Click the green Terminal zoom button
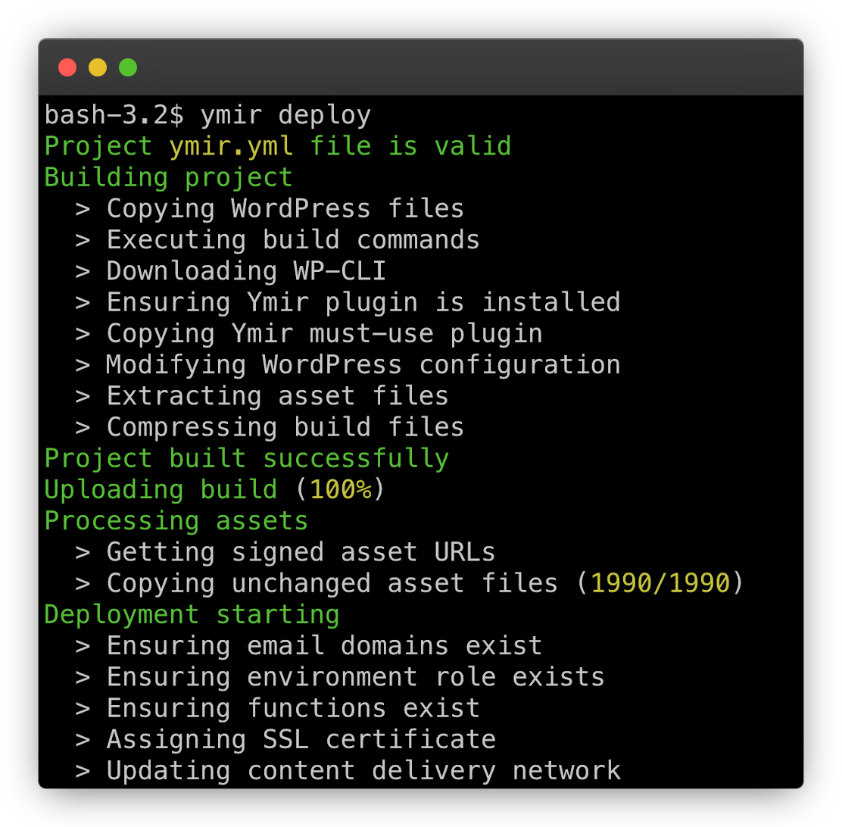The height and width of the screenshot is (827, 842). 127,67
